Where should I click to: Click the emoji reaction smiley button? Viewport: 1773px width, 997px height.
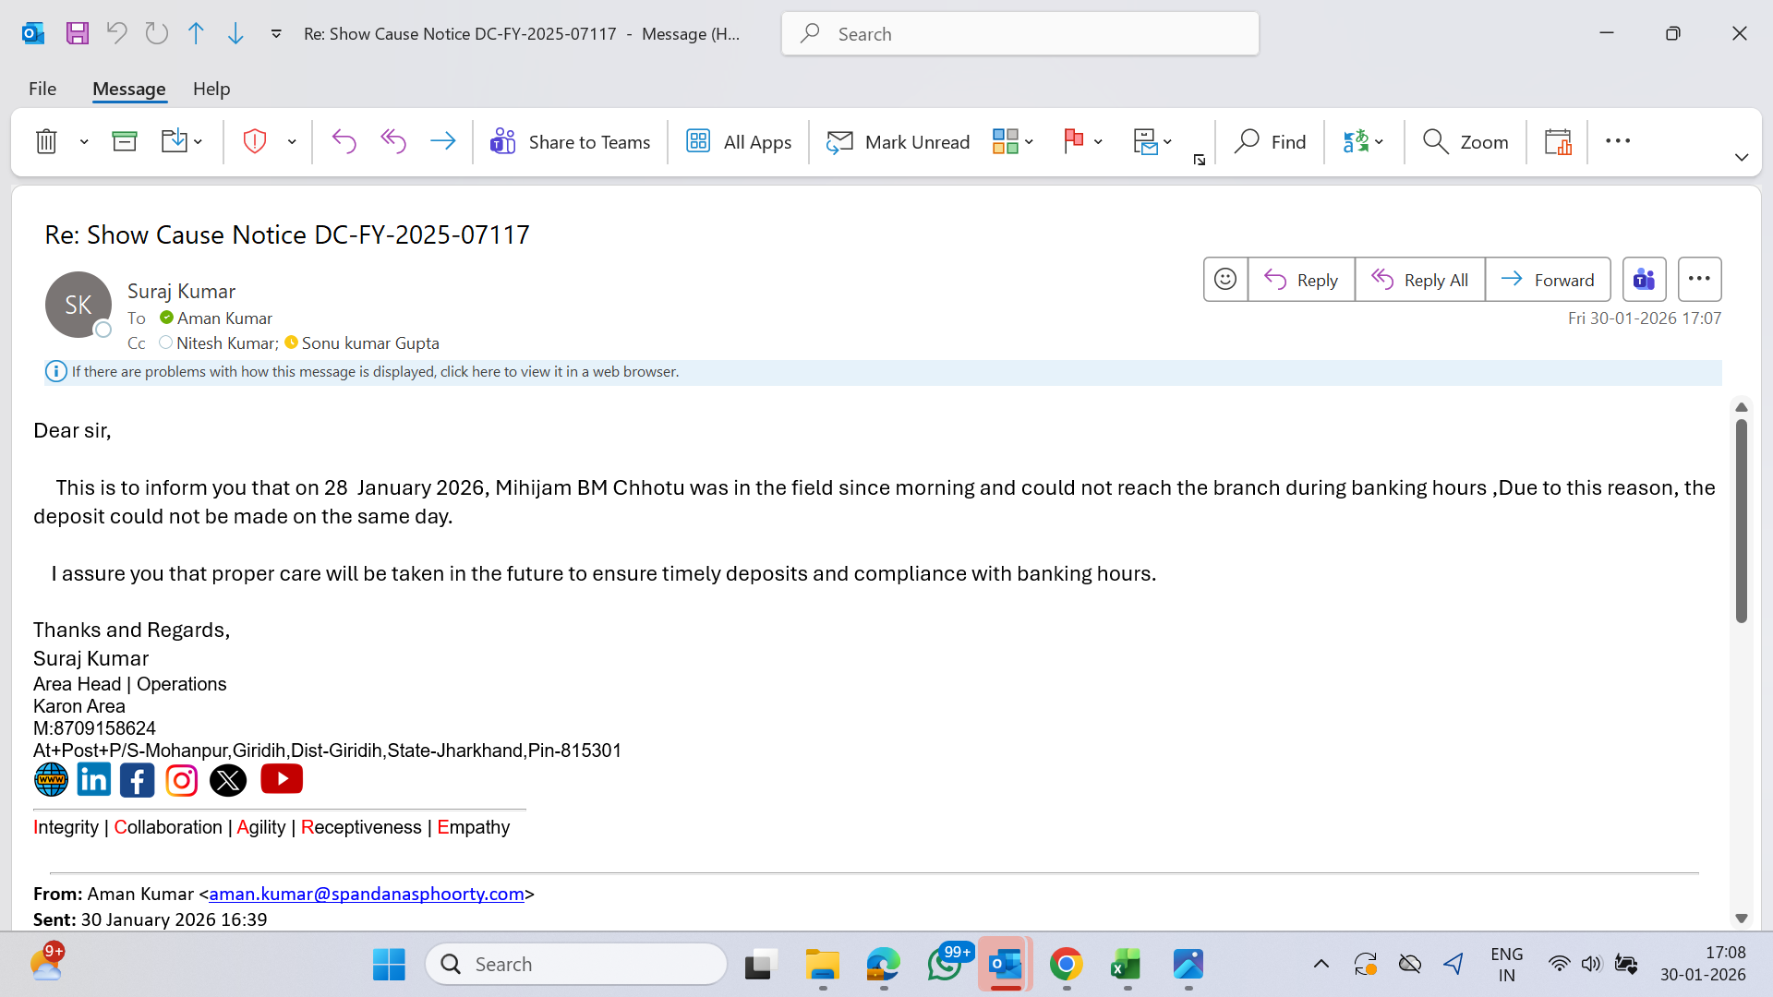(x=1224, y=279)
